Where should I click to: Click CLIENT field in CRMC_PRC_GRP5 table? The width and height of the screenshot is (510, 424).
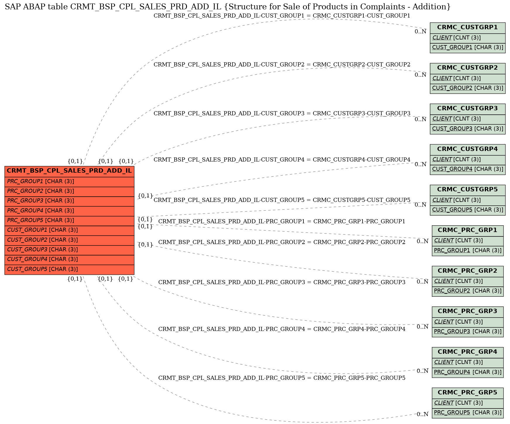[468, 403]
